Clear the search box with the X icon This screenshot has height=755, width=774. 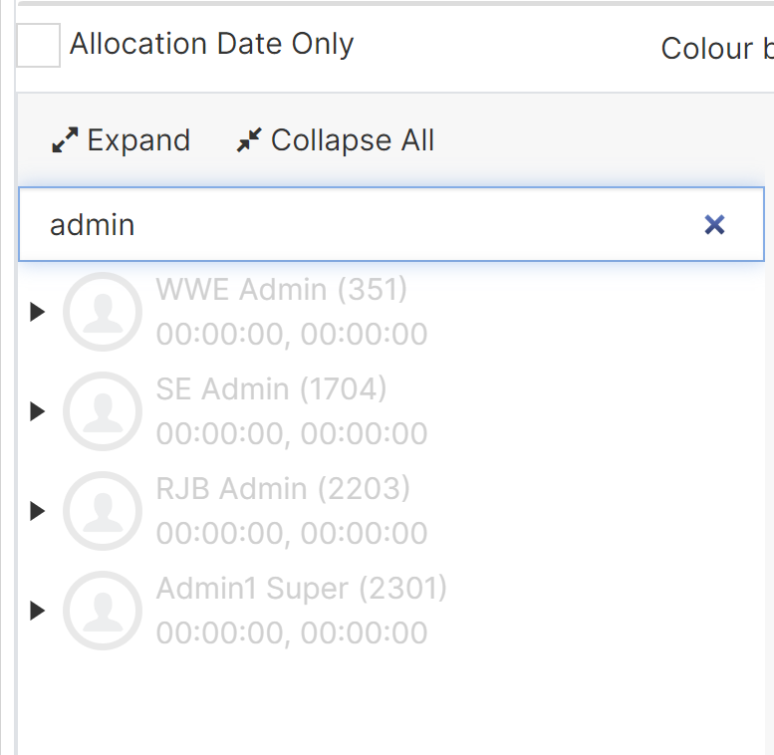click(x=714, y=225)
